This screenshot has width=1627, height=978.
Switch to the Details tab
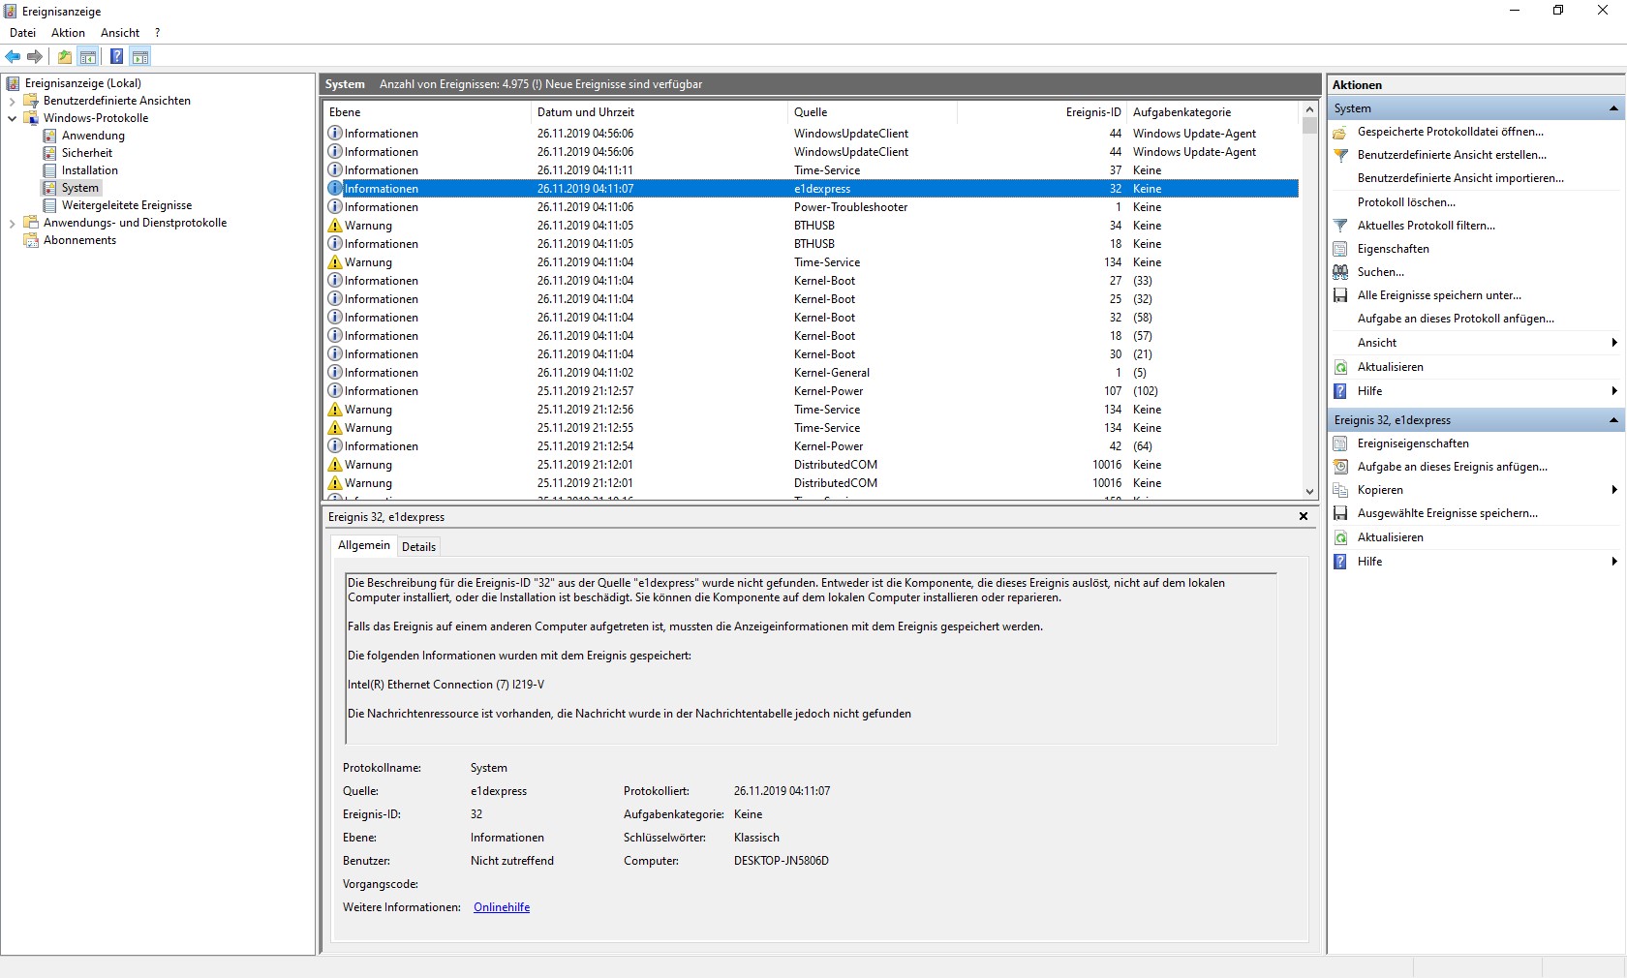point(418,547)
